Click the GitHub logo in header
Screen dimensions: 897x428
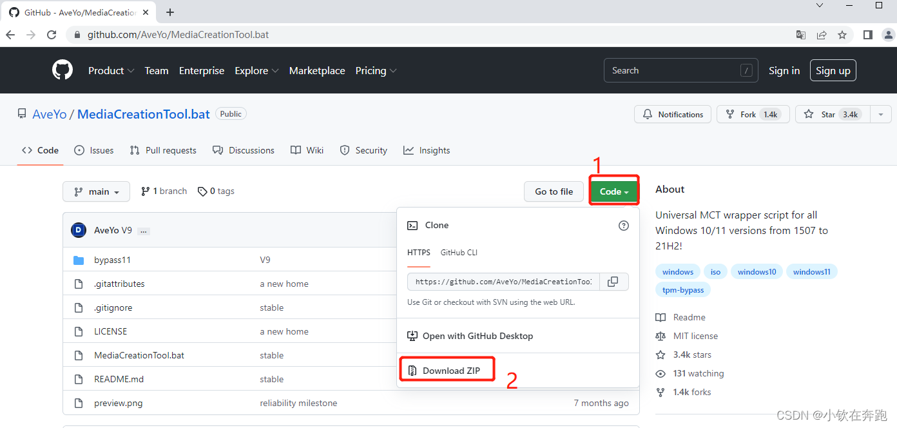(63, 70)
